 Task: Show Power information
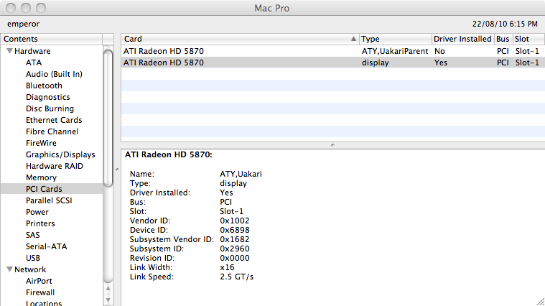(x=37, y=212)
